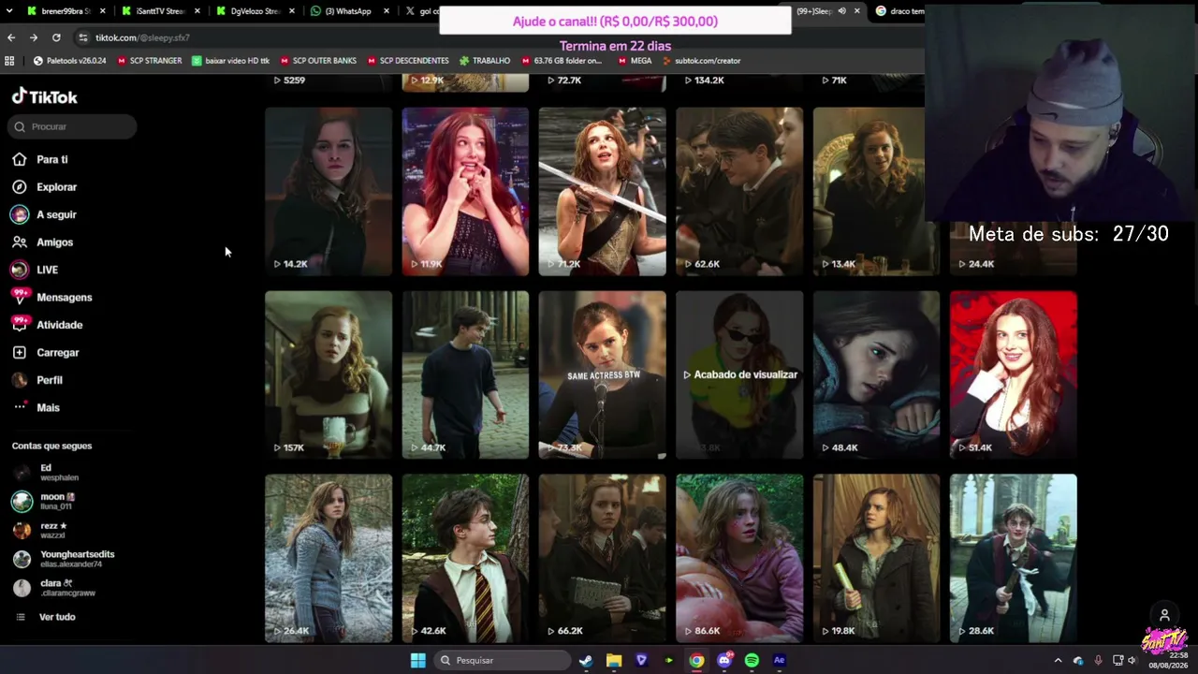This screenshot has height=674, width=1198.
Task: Open Discord from the taskbar
Action: (x=724, y=660)
